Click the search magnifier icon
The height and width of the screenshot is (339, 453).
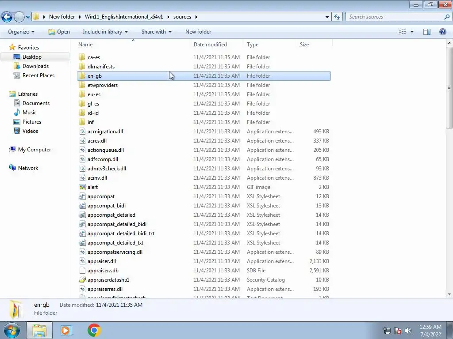(447, 17)
